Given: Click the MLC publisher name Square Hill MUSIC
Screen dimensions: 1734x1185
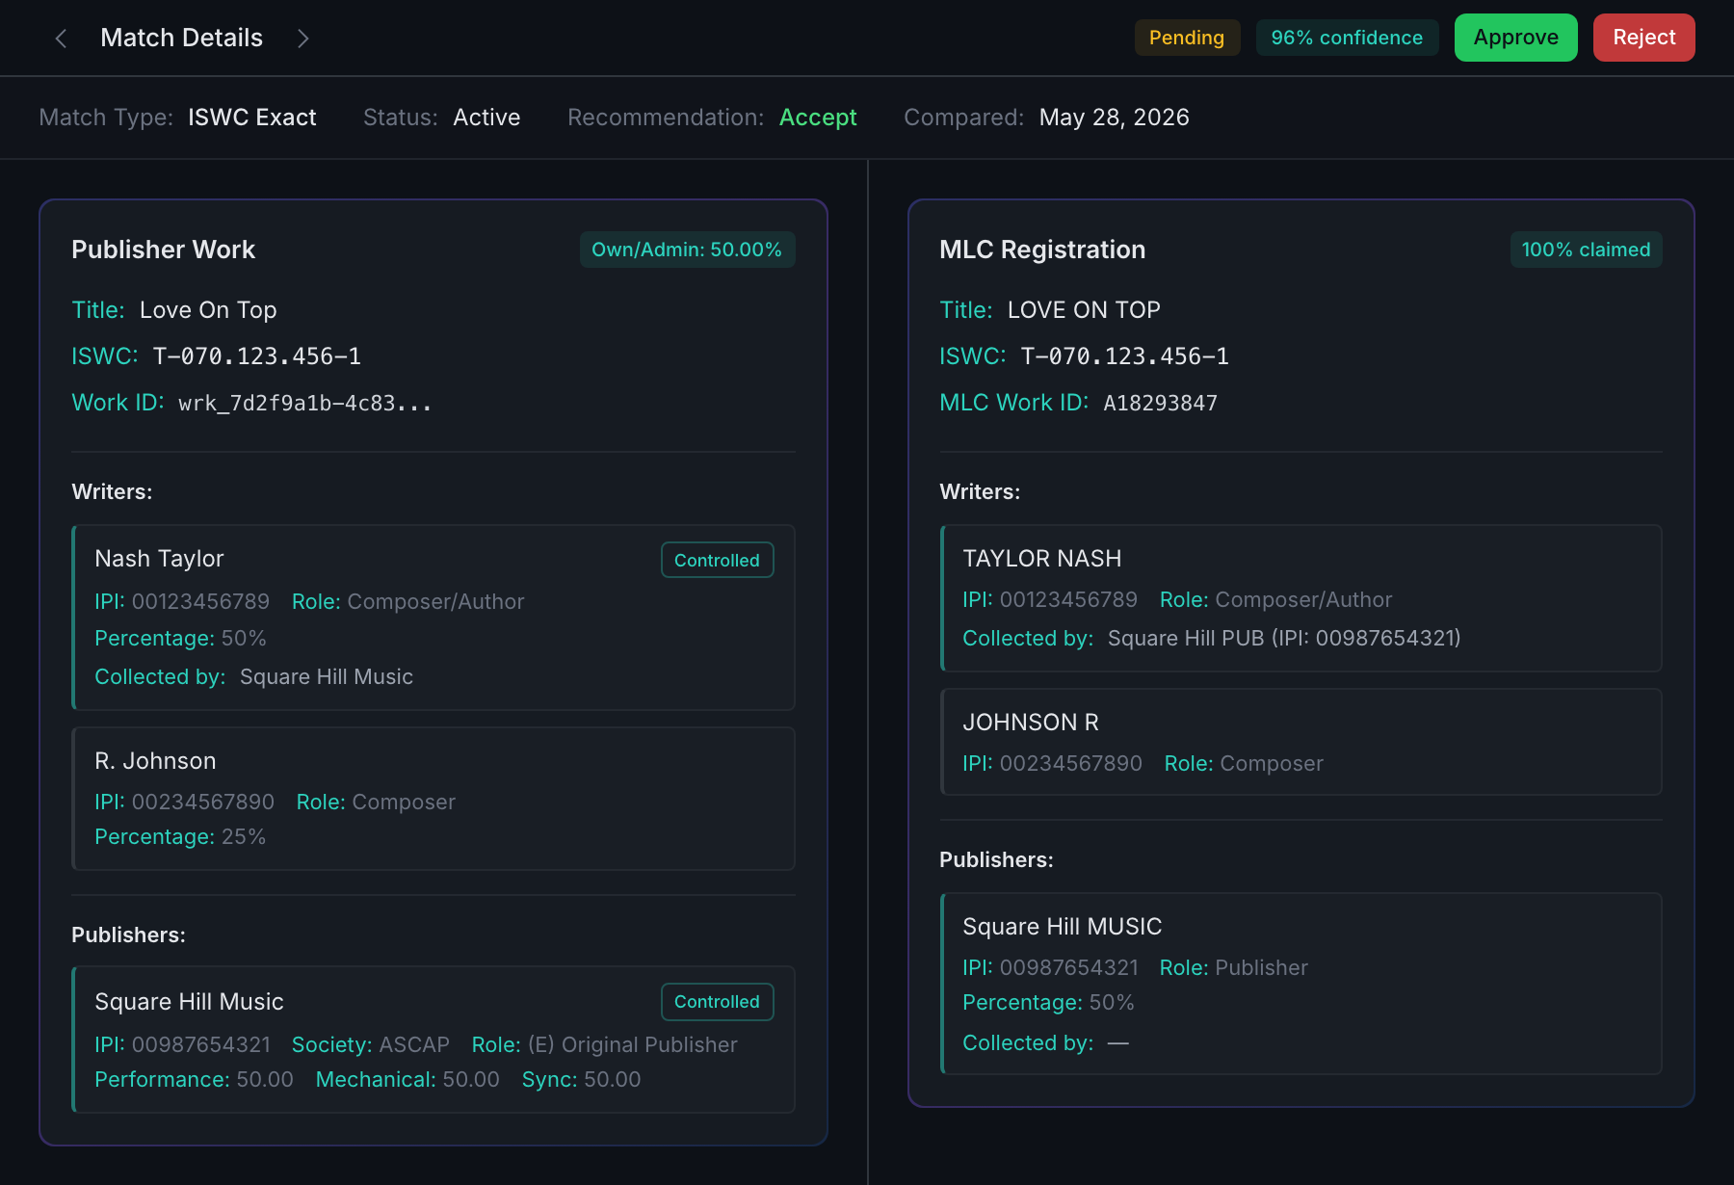Looking at the screenshot, I should tap(1063, 927).
